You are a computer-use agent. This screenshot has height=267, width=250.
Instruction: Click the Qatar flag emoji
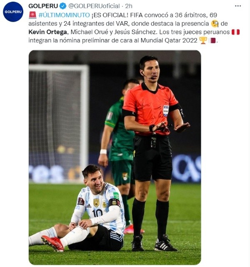pos(212,40)
